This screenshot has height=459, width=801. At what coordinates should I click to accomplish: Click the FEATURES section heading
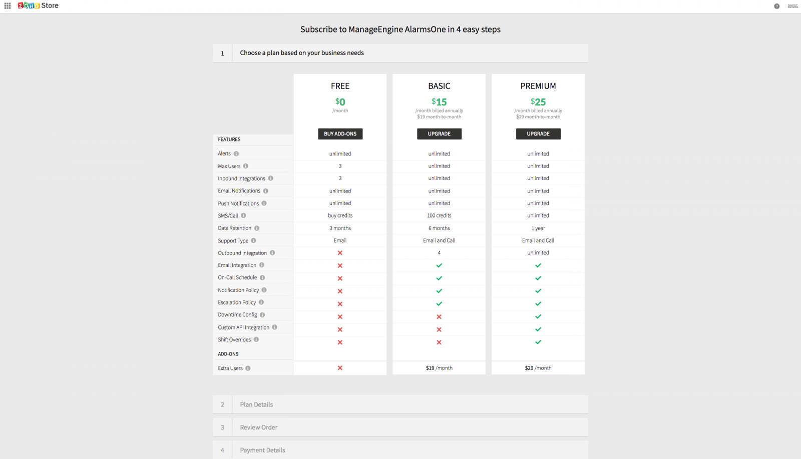click(229, 139)
